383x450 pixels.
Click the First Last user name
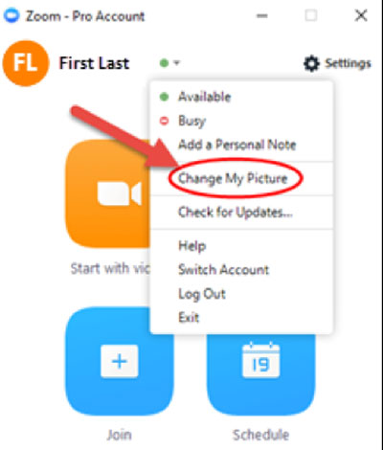[x=94, y=63]
